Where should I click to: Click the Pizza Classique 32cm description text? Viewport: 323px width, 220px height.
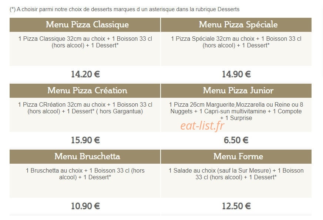pos(85,42)
